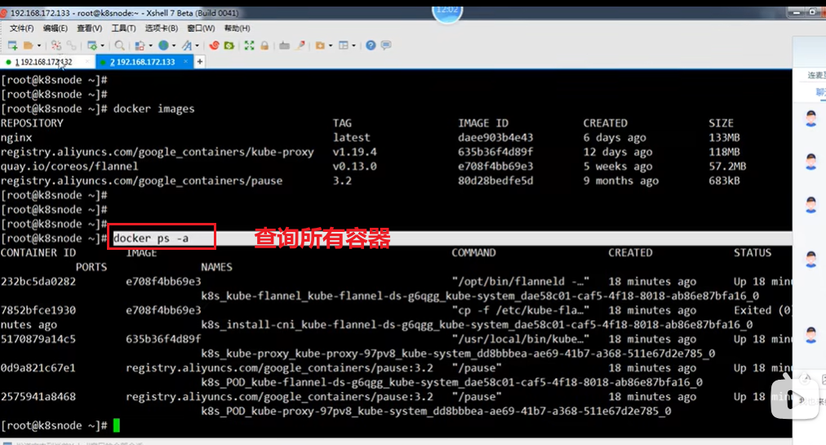Screen dimensions: 826x445
Task: Expand the Layout dropdown arrow
Action: [353, 46]
